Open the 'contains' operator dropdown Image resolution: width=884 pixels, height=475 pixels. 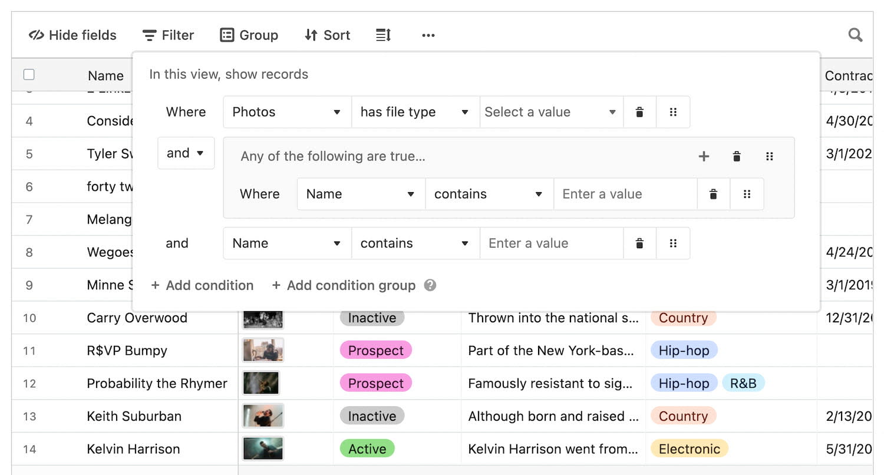(489, 194)
